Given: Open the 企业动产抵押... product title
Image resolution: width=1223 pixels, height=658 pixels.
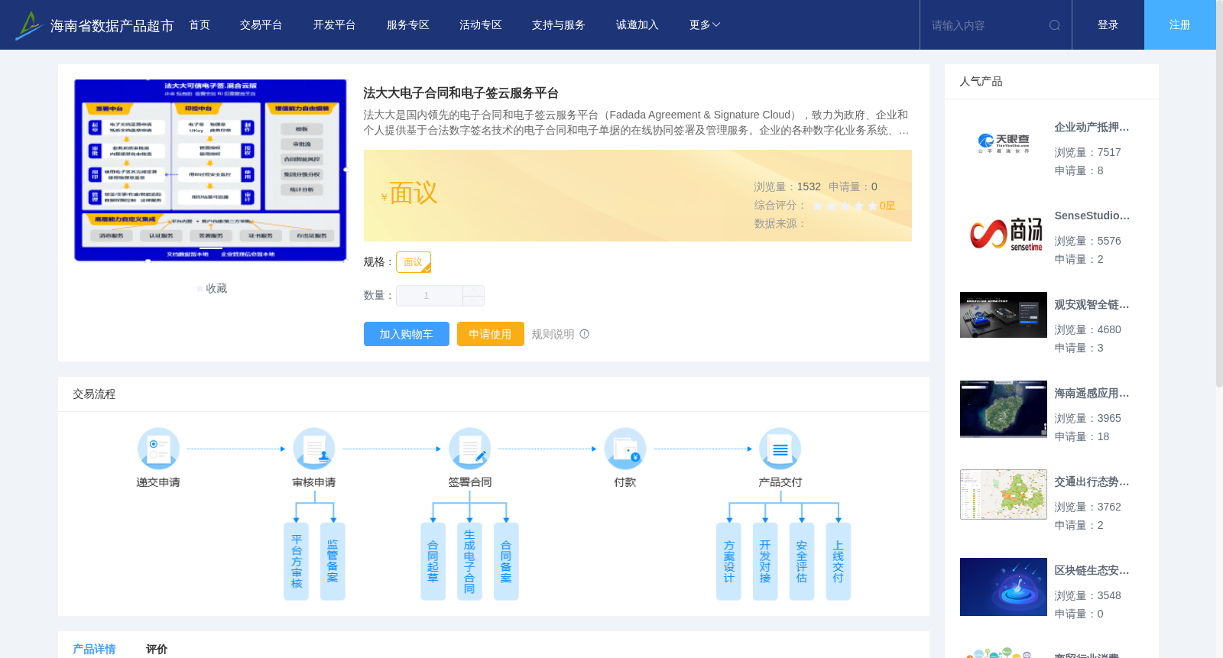Looking at the screenshot, I should 1092,128.
